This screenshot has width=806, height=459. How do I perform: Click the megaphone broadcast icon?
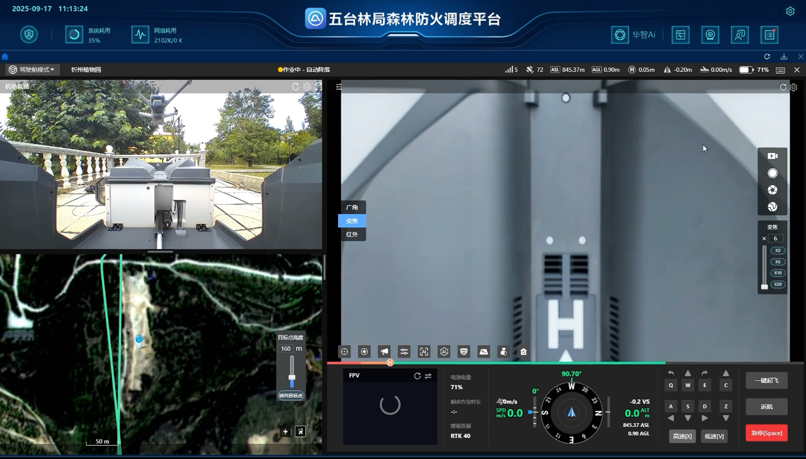click(x=383, y=352)
